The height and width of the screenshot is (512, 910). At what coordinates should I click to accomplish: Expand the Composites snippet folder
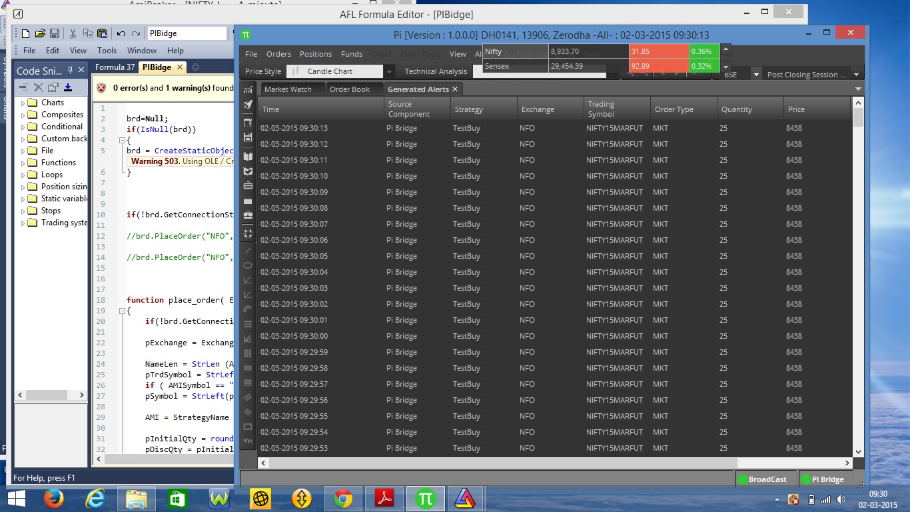[23, 115]
